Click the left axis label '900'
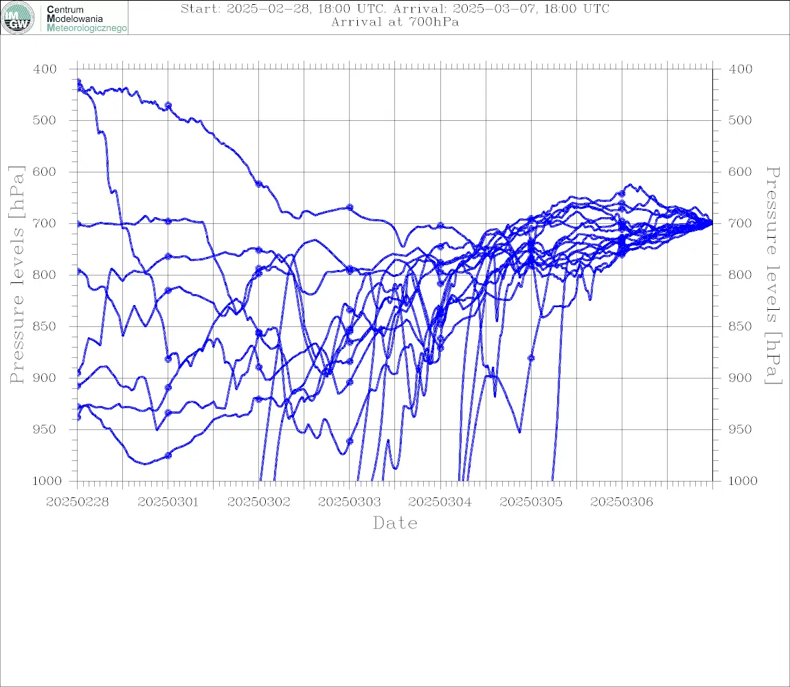Viewport: 790px width, 687px height. tap(45, 378)
